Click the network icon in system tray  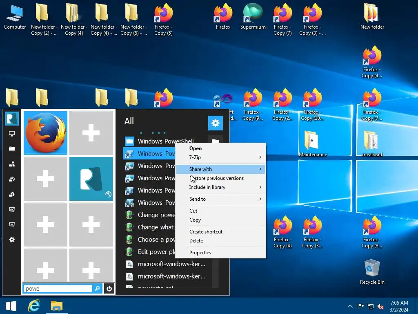[371, 306]
